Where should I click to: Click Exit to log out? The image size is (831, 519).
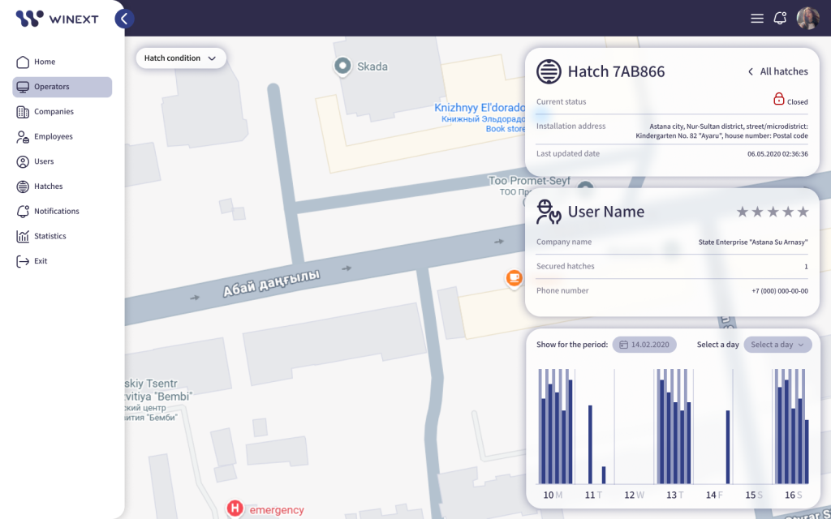point(41,261)
